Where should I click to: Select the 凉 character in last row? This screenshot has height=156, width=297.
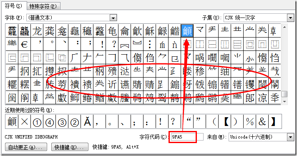(x=262, y=98)
